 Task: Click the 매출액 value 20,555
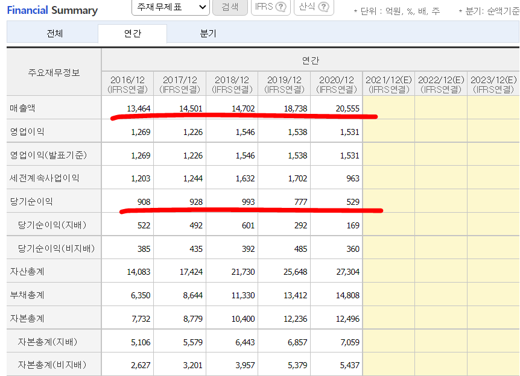tap(347, 108)
